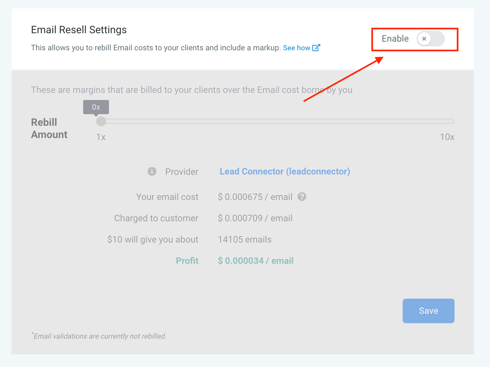This screenshot has height=367, width=490.
Task: Toggle the Enable email resell switch
Action: [430, 39]
